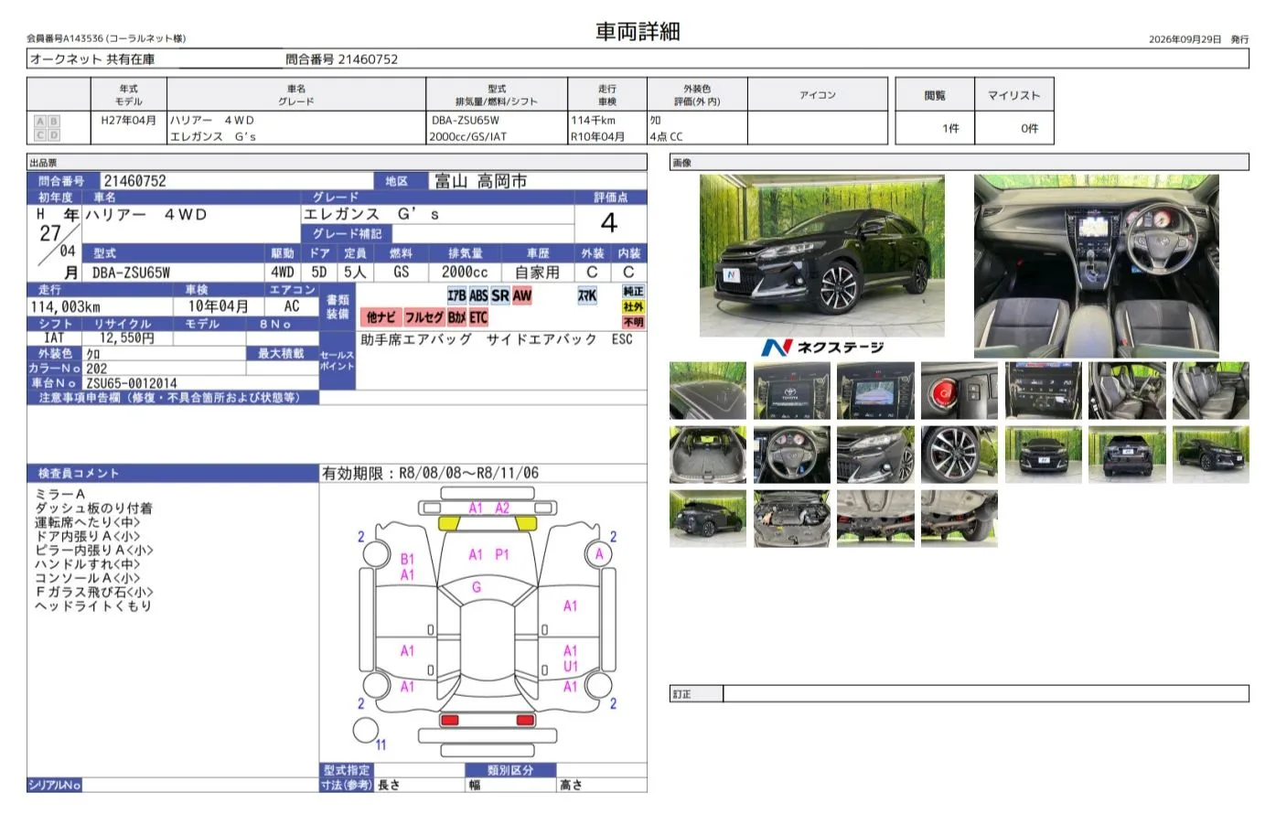This screenshot has height=835, width=1276.
Task: Click the U1 dent mark on diagram
Action: click(x=570, y=667)
